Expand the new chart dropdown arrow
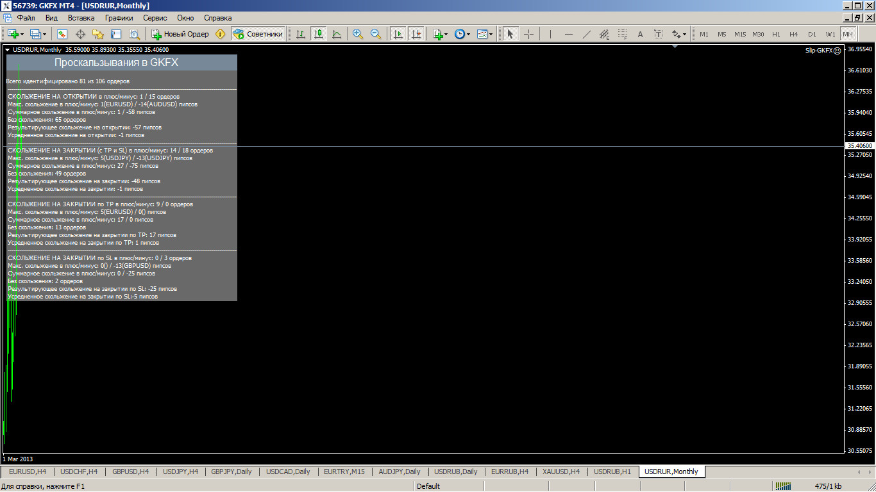876x492 pixels. pos(22,34)
